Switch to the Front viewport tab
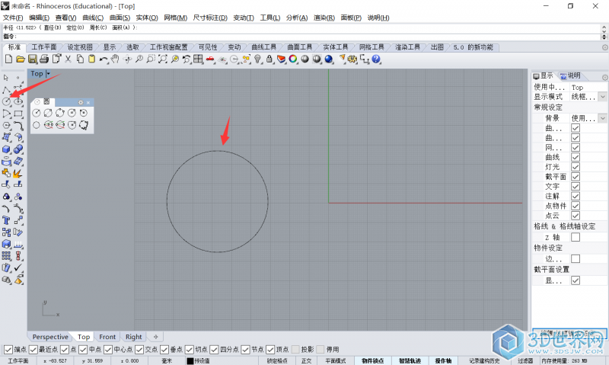This screenshot has width=609, height=365. [107, 337]
